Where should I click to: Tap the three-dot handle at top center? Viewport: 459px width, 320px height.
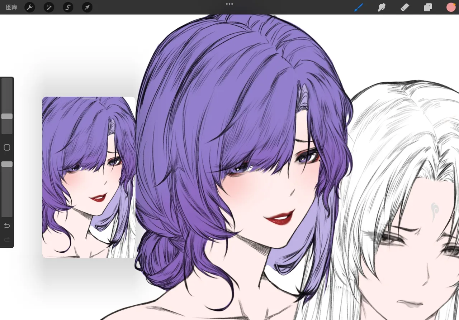tap(229, 4)
